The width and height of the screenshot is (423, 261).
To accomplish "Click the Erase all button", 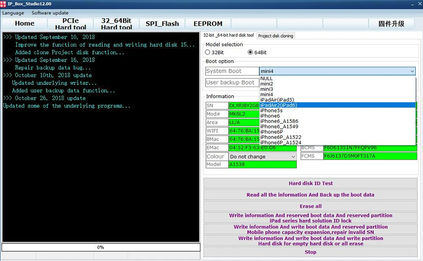I will click(310, 207).
